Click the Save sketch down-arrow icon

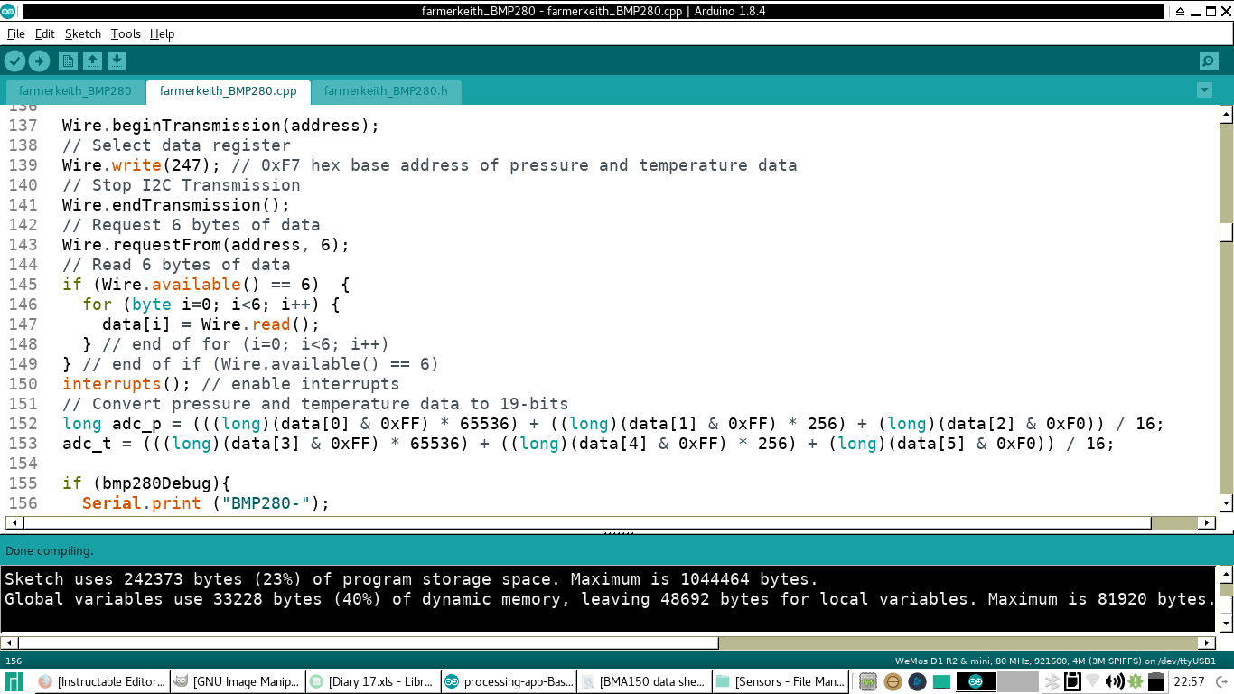coord(117,61)
